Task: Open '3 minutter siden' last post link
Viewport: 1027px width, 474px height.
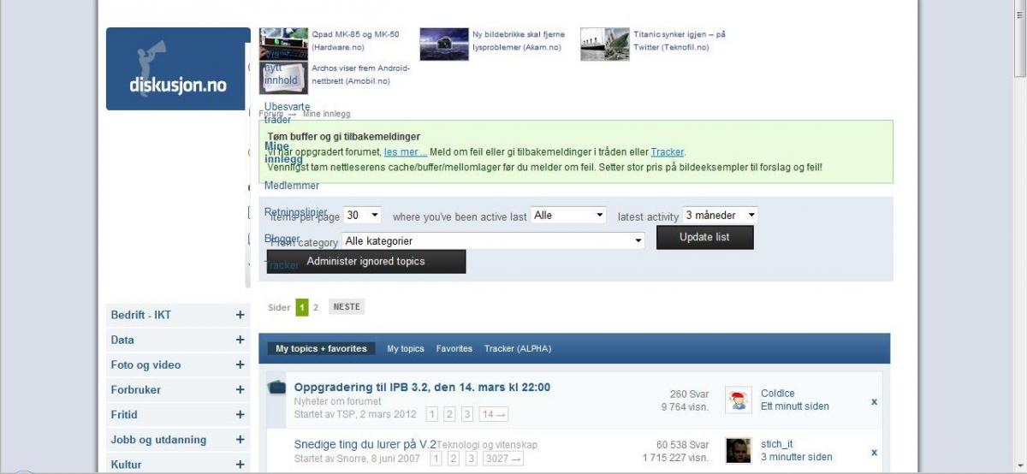Action: point(797,457)
